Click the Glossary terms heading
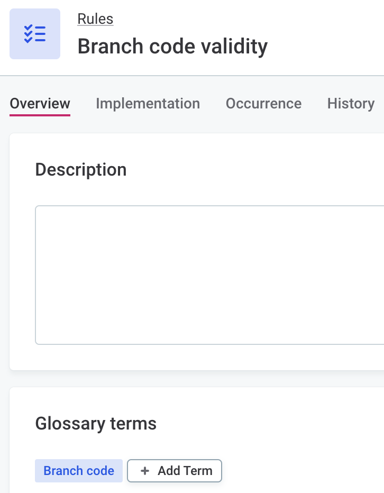Viewport: 384px width, 493px height. pos(96,423)
